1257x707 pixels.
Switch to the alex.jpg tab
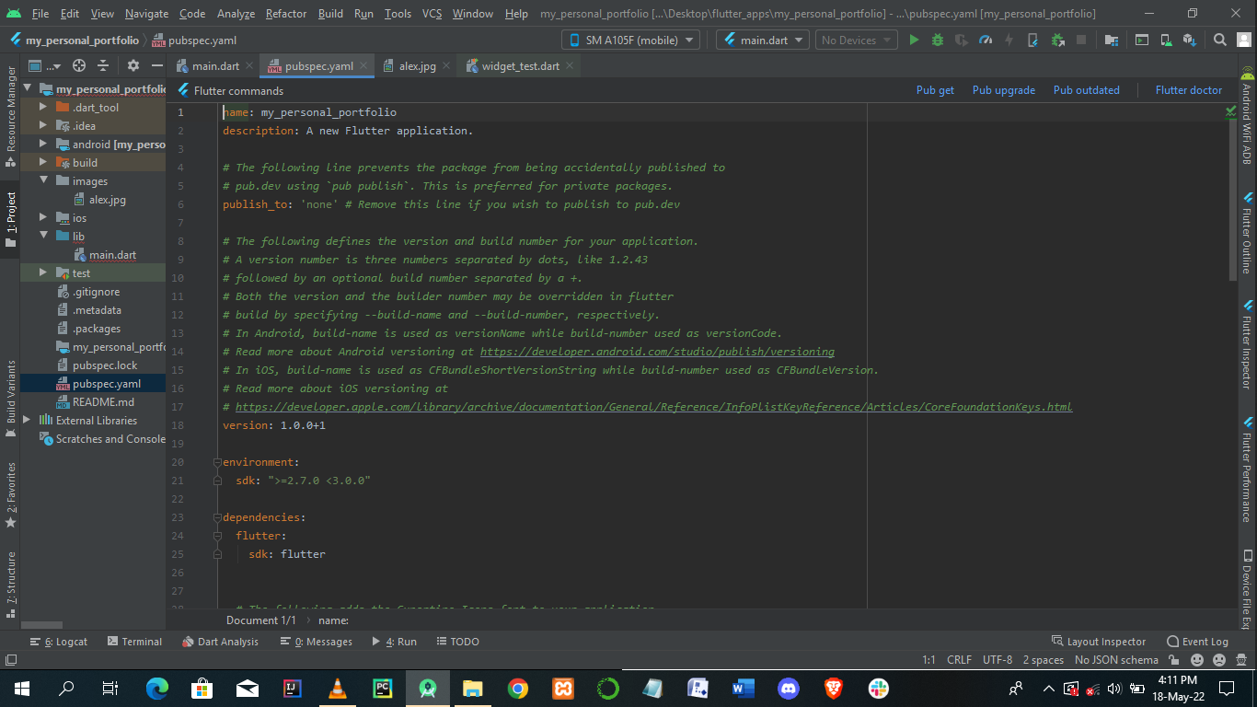coord(417,66)
